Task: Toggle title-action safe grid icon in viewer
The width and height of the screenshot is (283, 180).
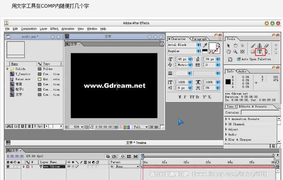Action: pyautogui.click(x=87, y=127)
